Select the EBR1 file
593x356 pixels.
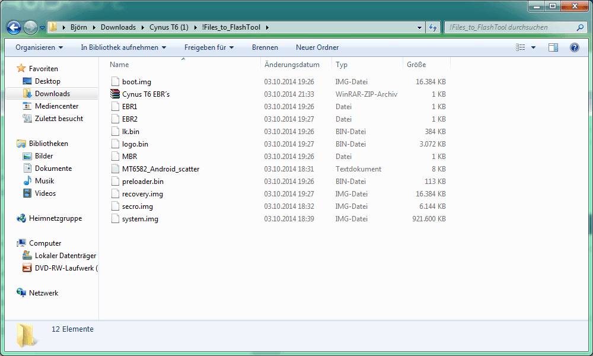coord(129,106)
